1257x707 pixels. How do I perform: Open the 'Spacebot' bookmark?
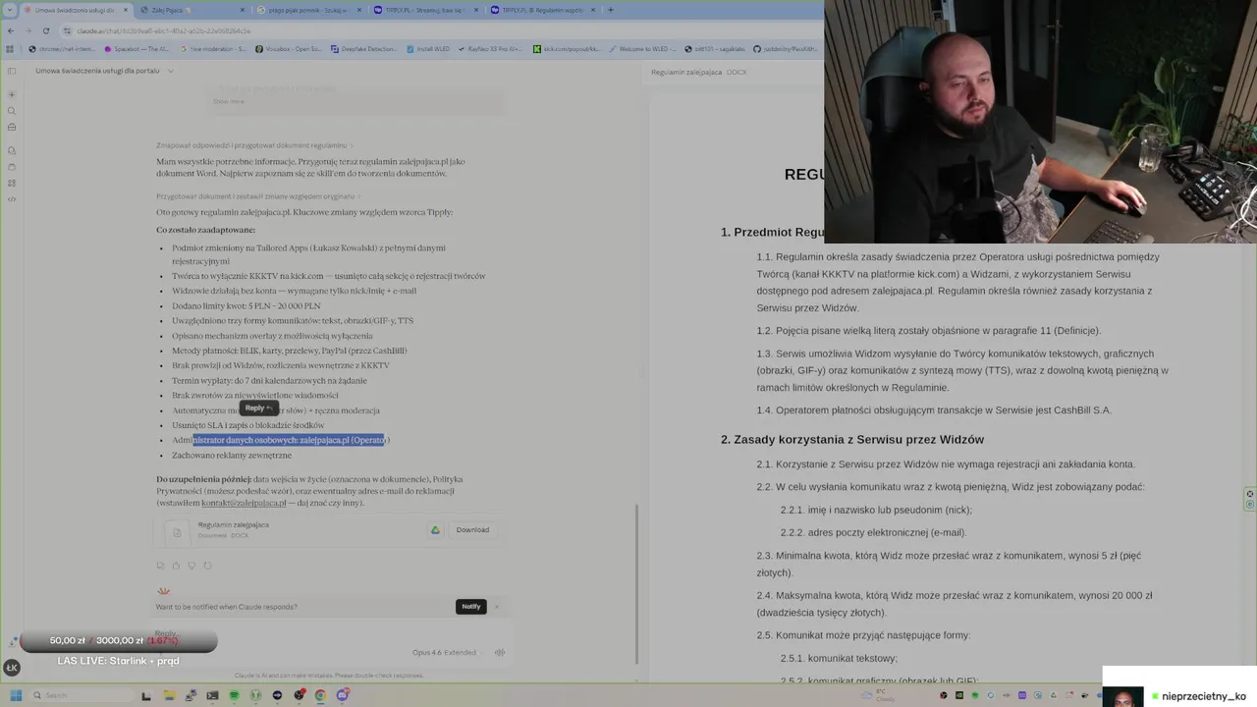point(137,48)
